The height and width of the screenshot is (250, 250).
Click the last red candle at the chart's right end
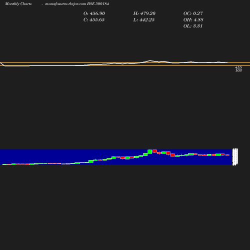227,155
